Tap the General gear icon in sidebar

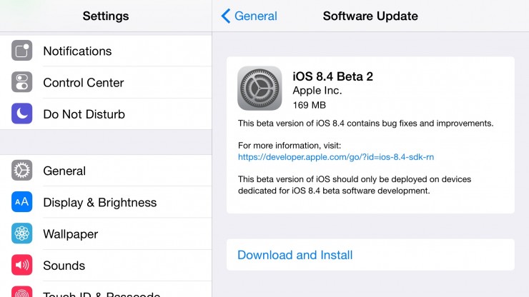point(22,171)
